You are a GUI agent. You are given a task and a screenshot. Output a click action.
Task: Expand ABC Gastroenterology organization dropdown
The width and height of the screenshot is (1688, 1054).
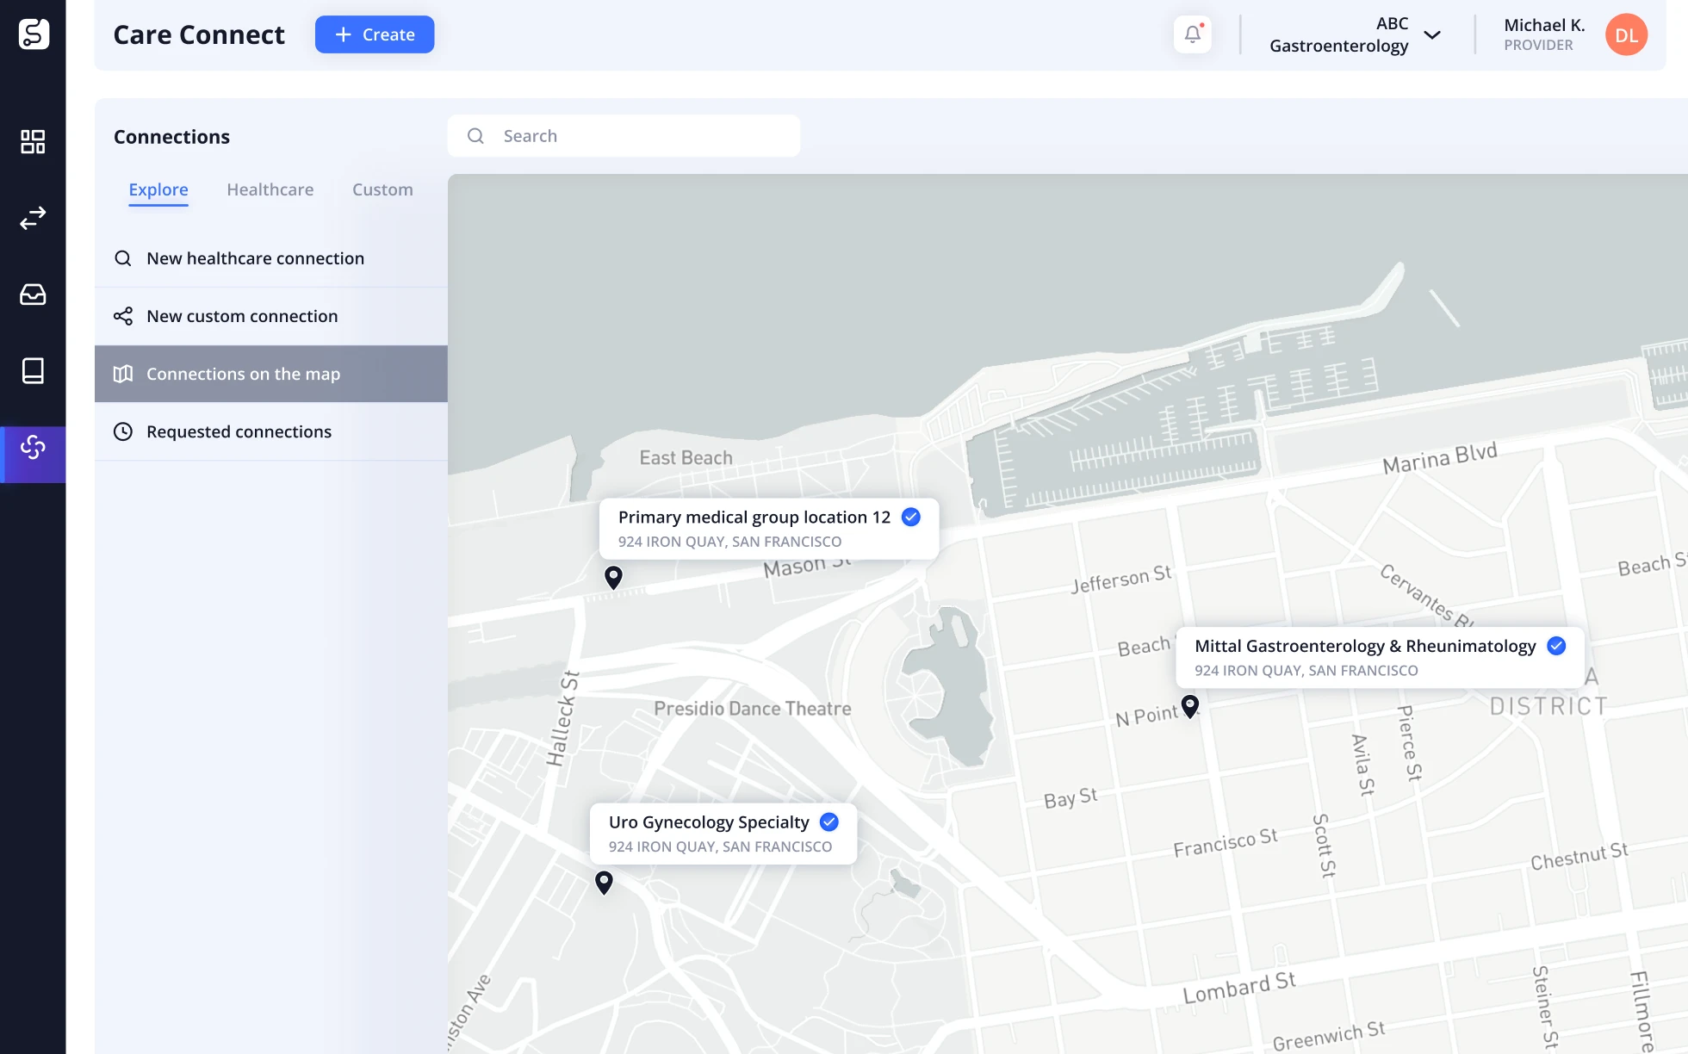(x=1432, y=35)
